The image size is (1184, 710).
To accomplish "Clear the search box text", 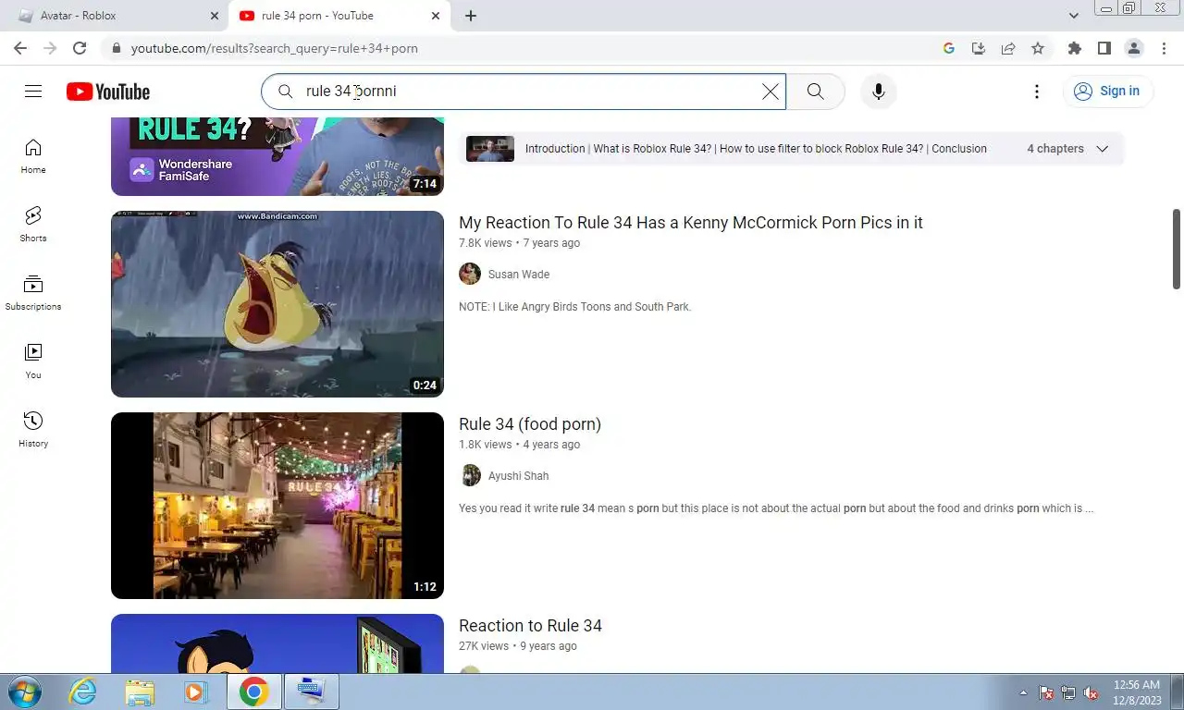I will 771,92.
